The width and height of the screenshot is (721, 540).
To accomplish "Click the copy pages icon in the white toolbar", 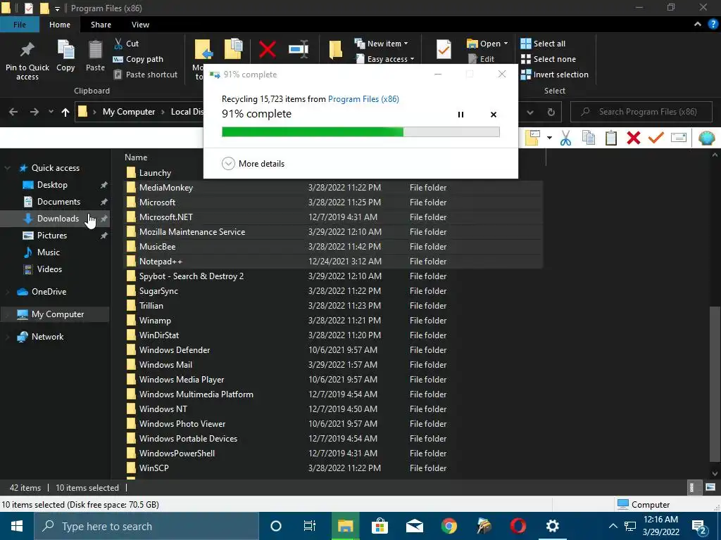I will [x=589, y=138].
